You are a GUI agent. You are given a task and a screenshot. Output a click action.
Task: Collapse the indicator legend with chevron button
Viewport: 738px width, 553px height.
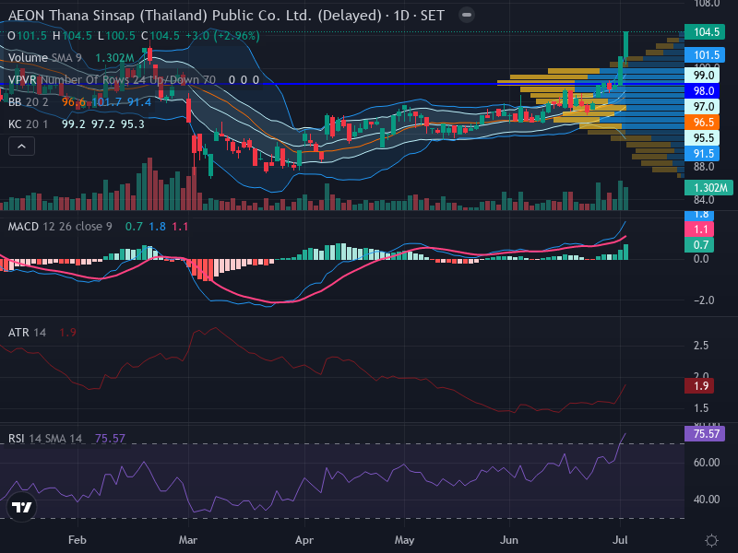21,147
